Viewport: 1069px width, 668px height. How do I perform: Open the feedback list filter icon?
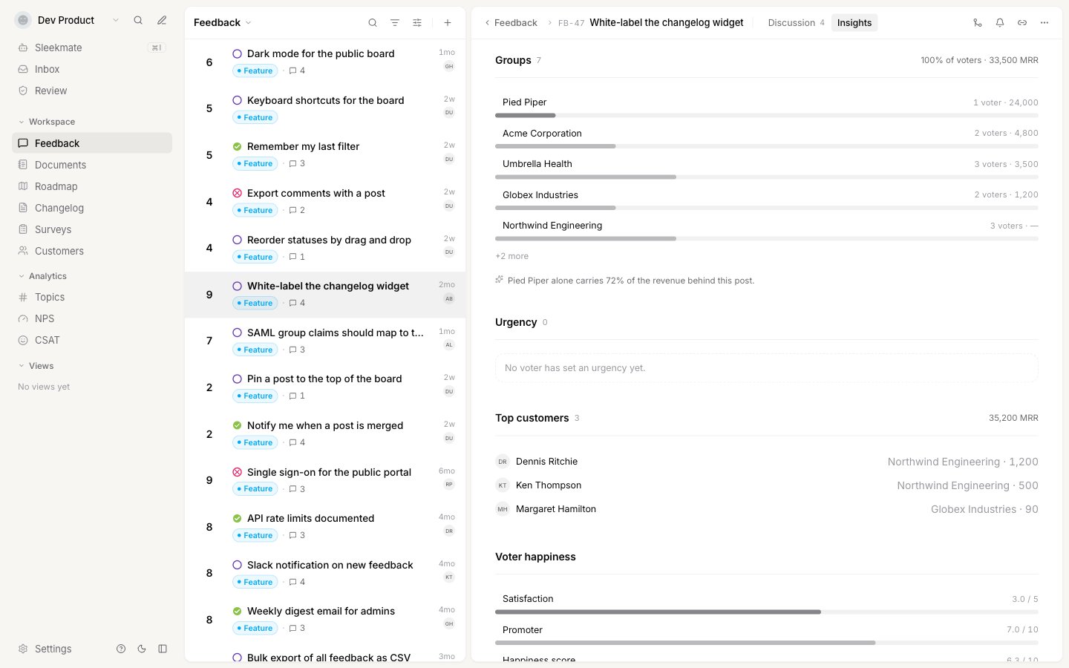[x=395, y=23]
